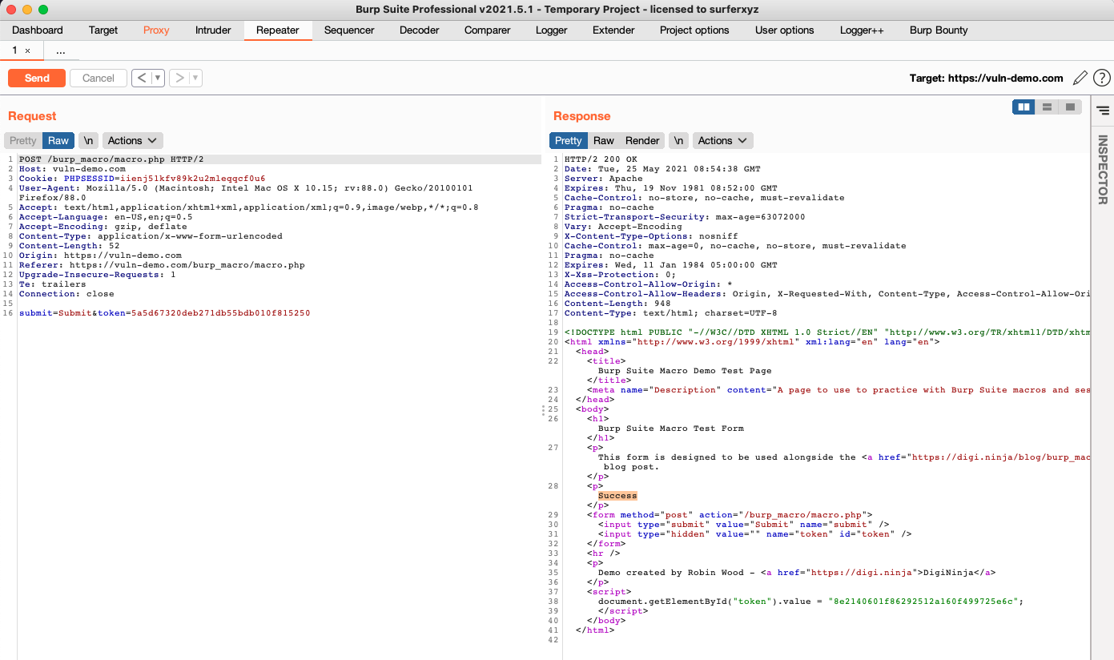Open help via the question mark icon
The image size is (1114, 660).
(x=1102, y=78)
